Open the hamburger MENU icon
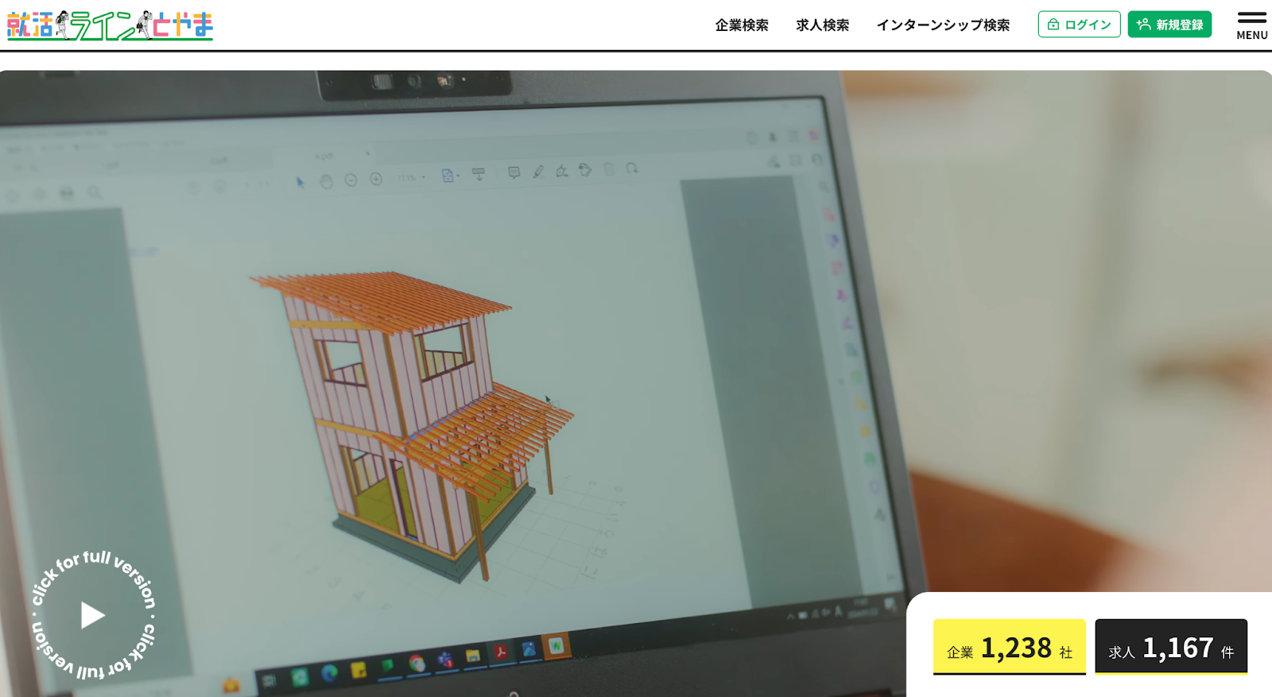The image size is (1272, 697). pos(1251,25)
